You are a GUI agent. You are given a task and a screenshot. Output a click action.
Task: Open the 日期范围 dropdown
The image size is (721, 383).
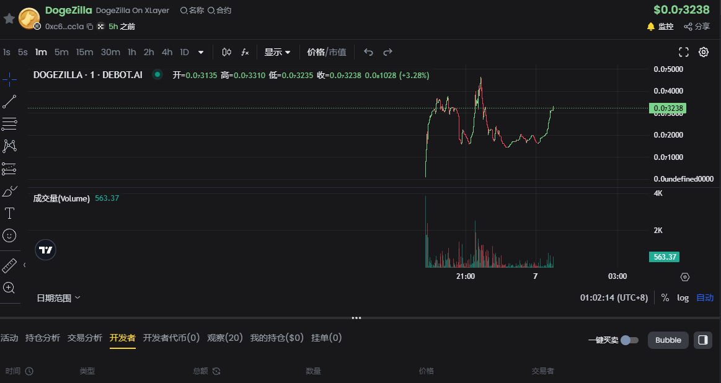point(58,298)
